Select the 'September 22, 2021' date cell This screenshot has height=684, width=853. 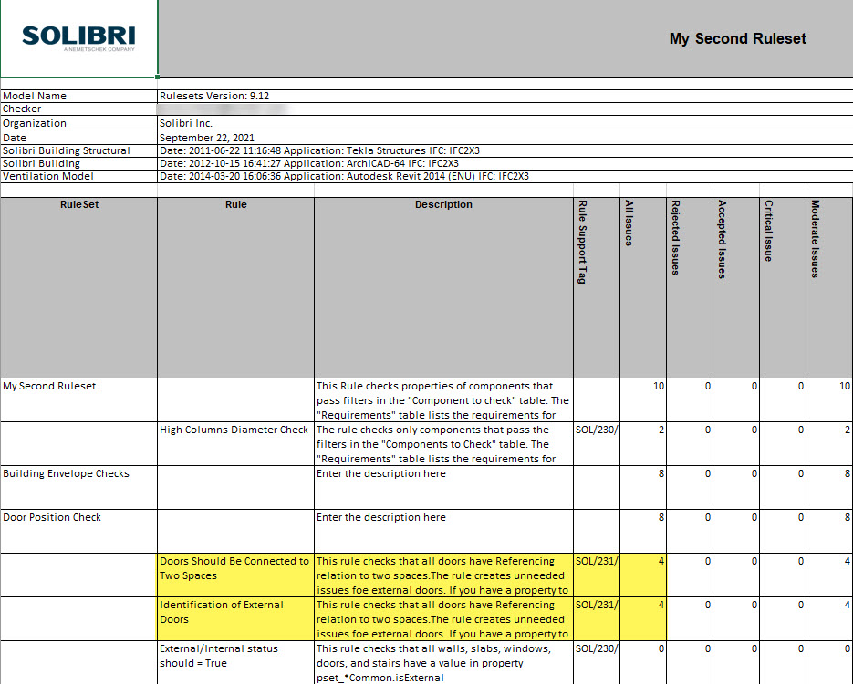point(505,138)
